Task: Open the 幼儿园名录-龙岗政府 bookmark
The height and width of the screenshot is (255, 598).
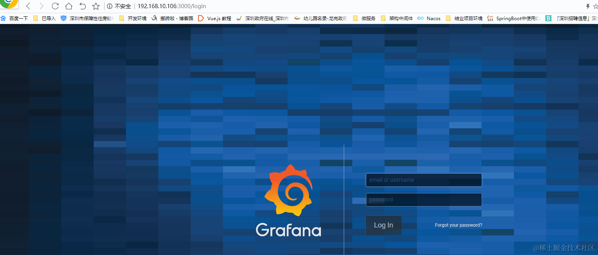Action: coord(321,18)
